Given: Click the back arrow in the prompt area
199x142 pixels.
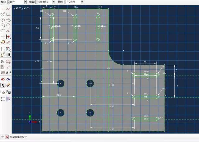Looking at the screenshot, I should point(2,137).
